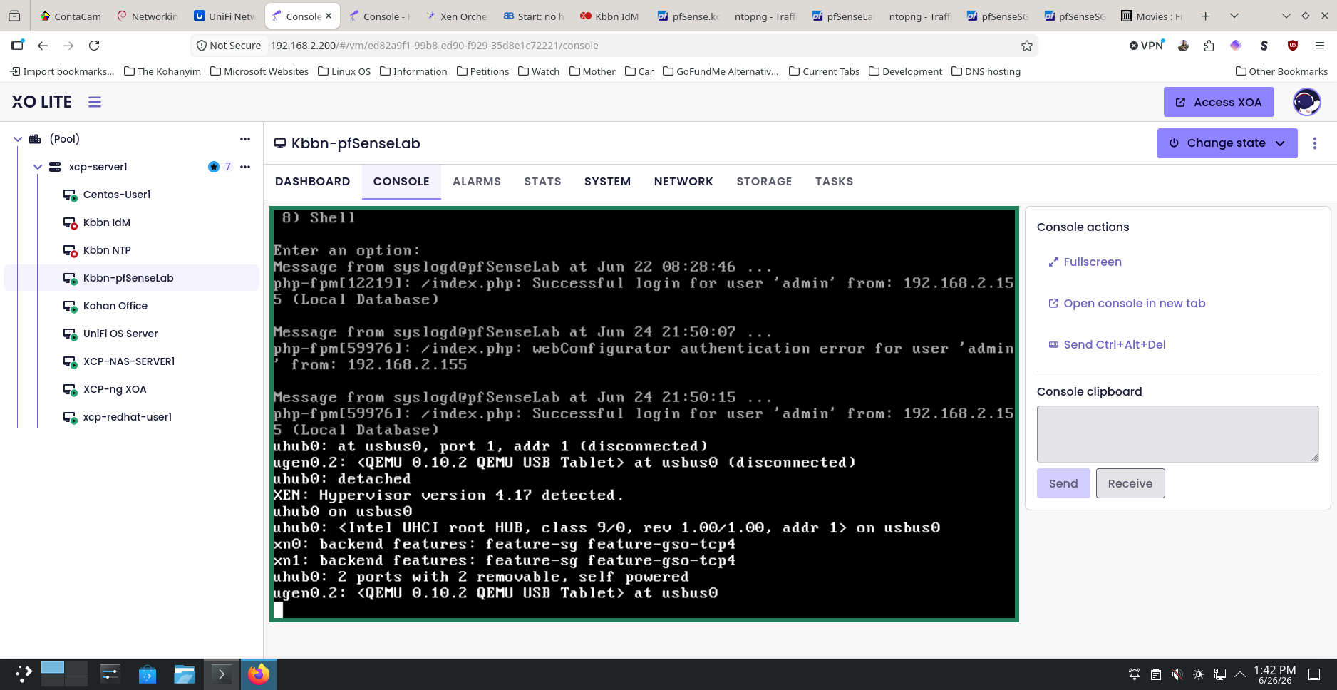Click the Kbbn NTP halted VM icon
This screenshot has height=690, width=1337.
[x=70, y=251]
